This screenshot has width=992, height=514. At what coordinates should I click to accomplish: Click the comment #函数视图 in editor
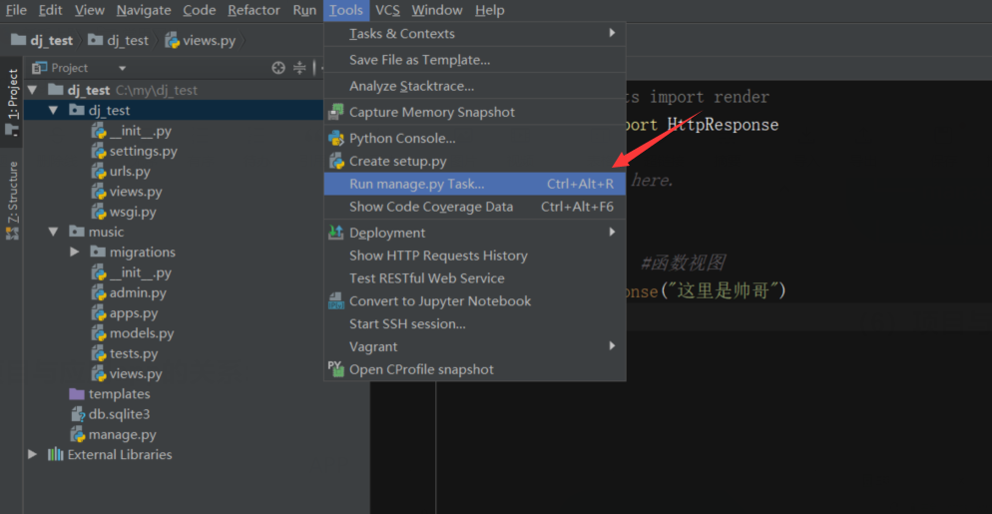pos(683,262)
